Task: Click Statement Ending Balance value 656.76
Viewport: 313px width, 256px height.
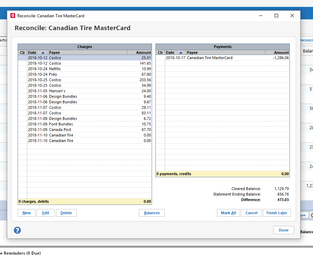Action: tap(283, 194)
